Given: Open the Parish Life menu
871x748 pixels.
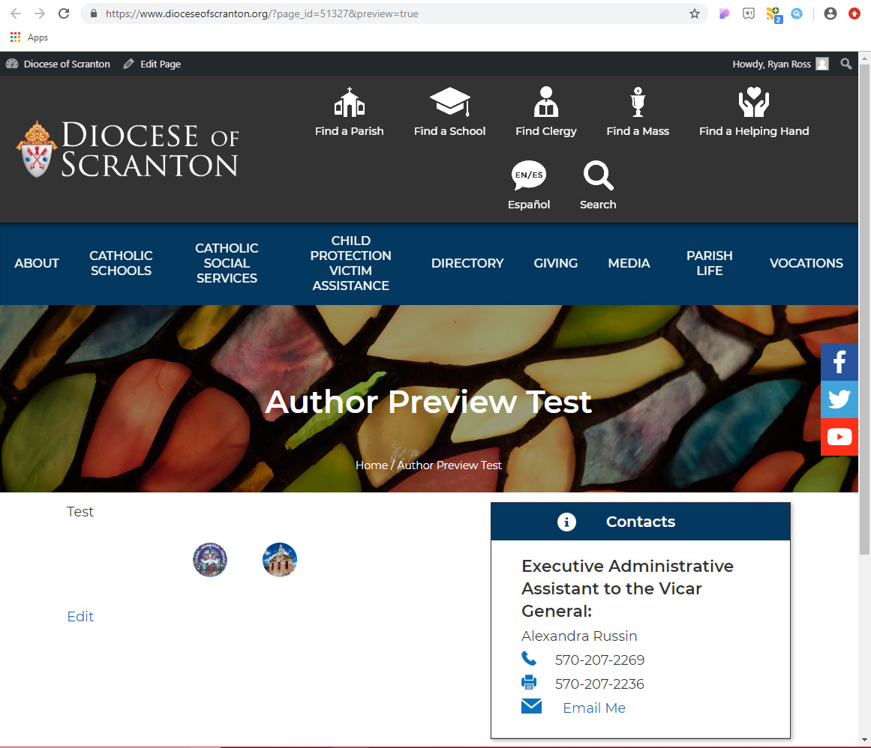Looking at the screenshot, I should click(x=709, y=263).
